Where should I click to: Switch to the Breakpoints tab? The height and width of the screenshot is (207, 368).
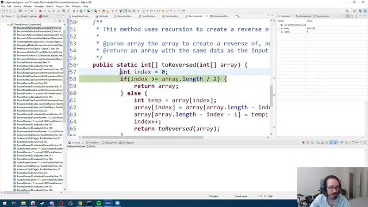[x=304, y=16]
